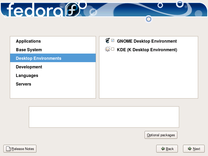The width and height of the screenshot is (208, 156).
Task: Proceed with the Next button
Action: (194, 149)
